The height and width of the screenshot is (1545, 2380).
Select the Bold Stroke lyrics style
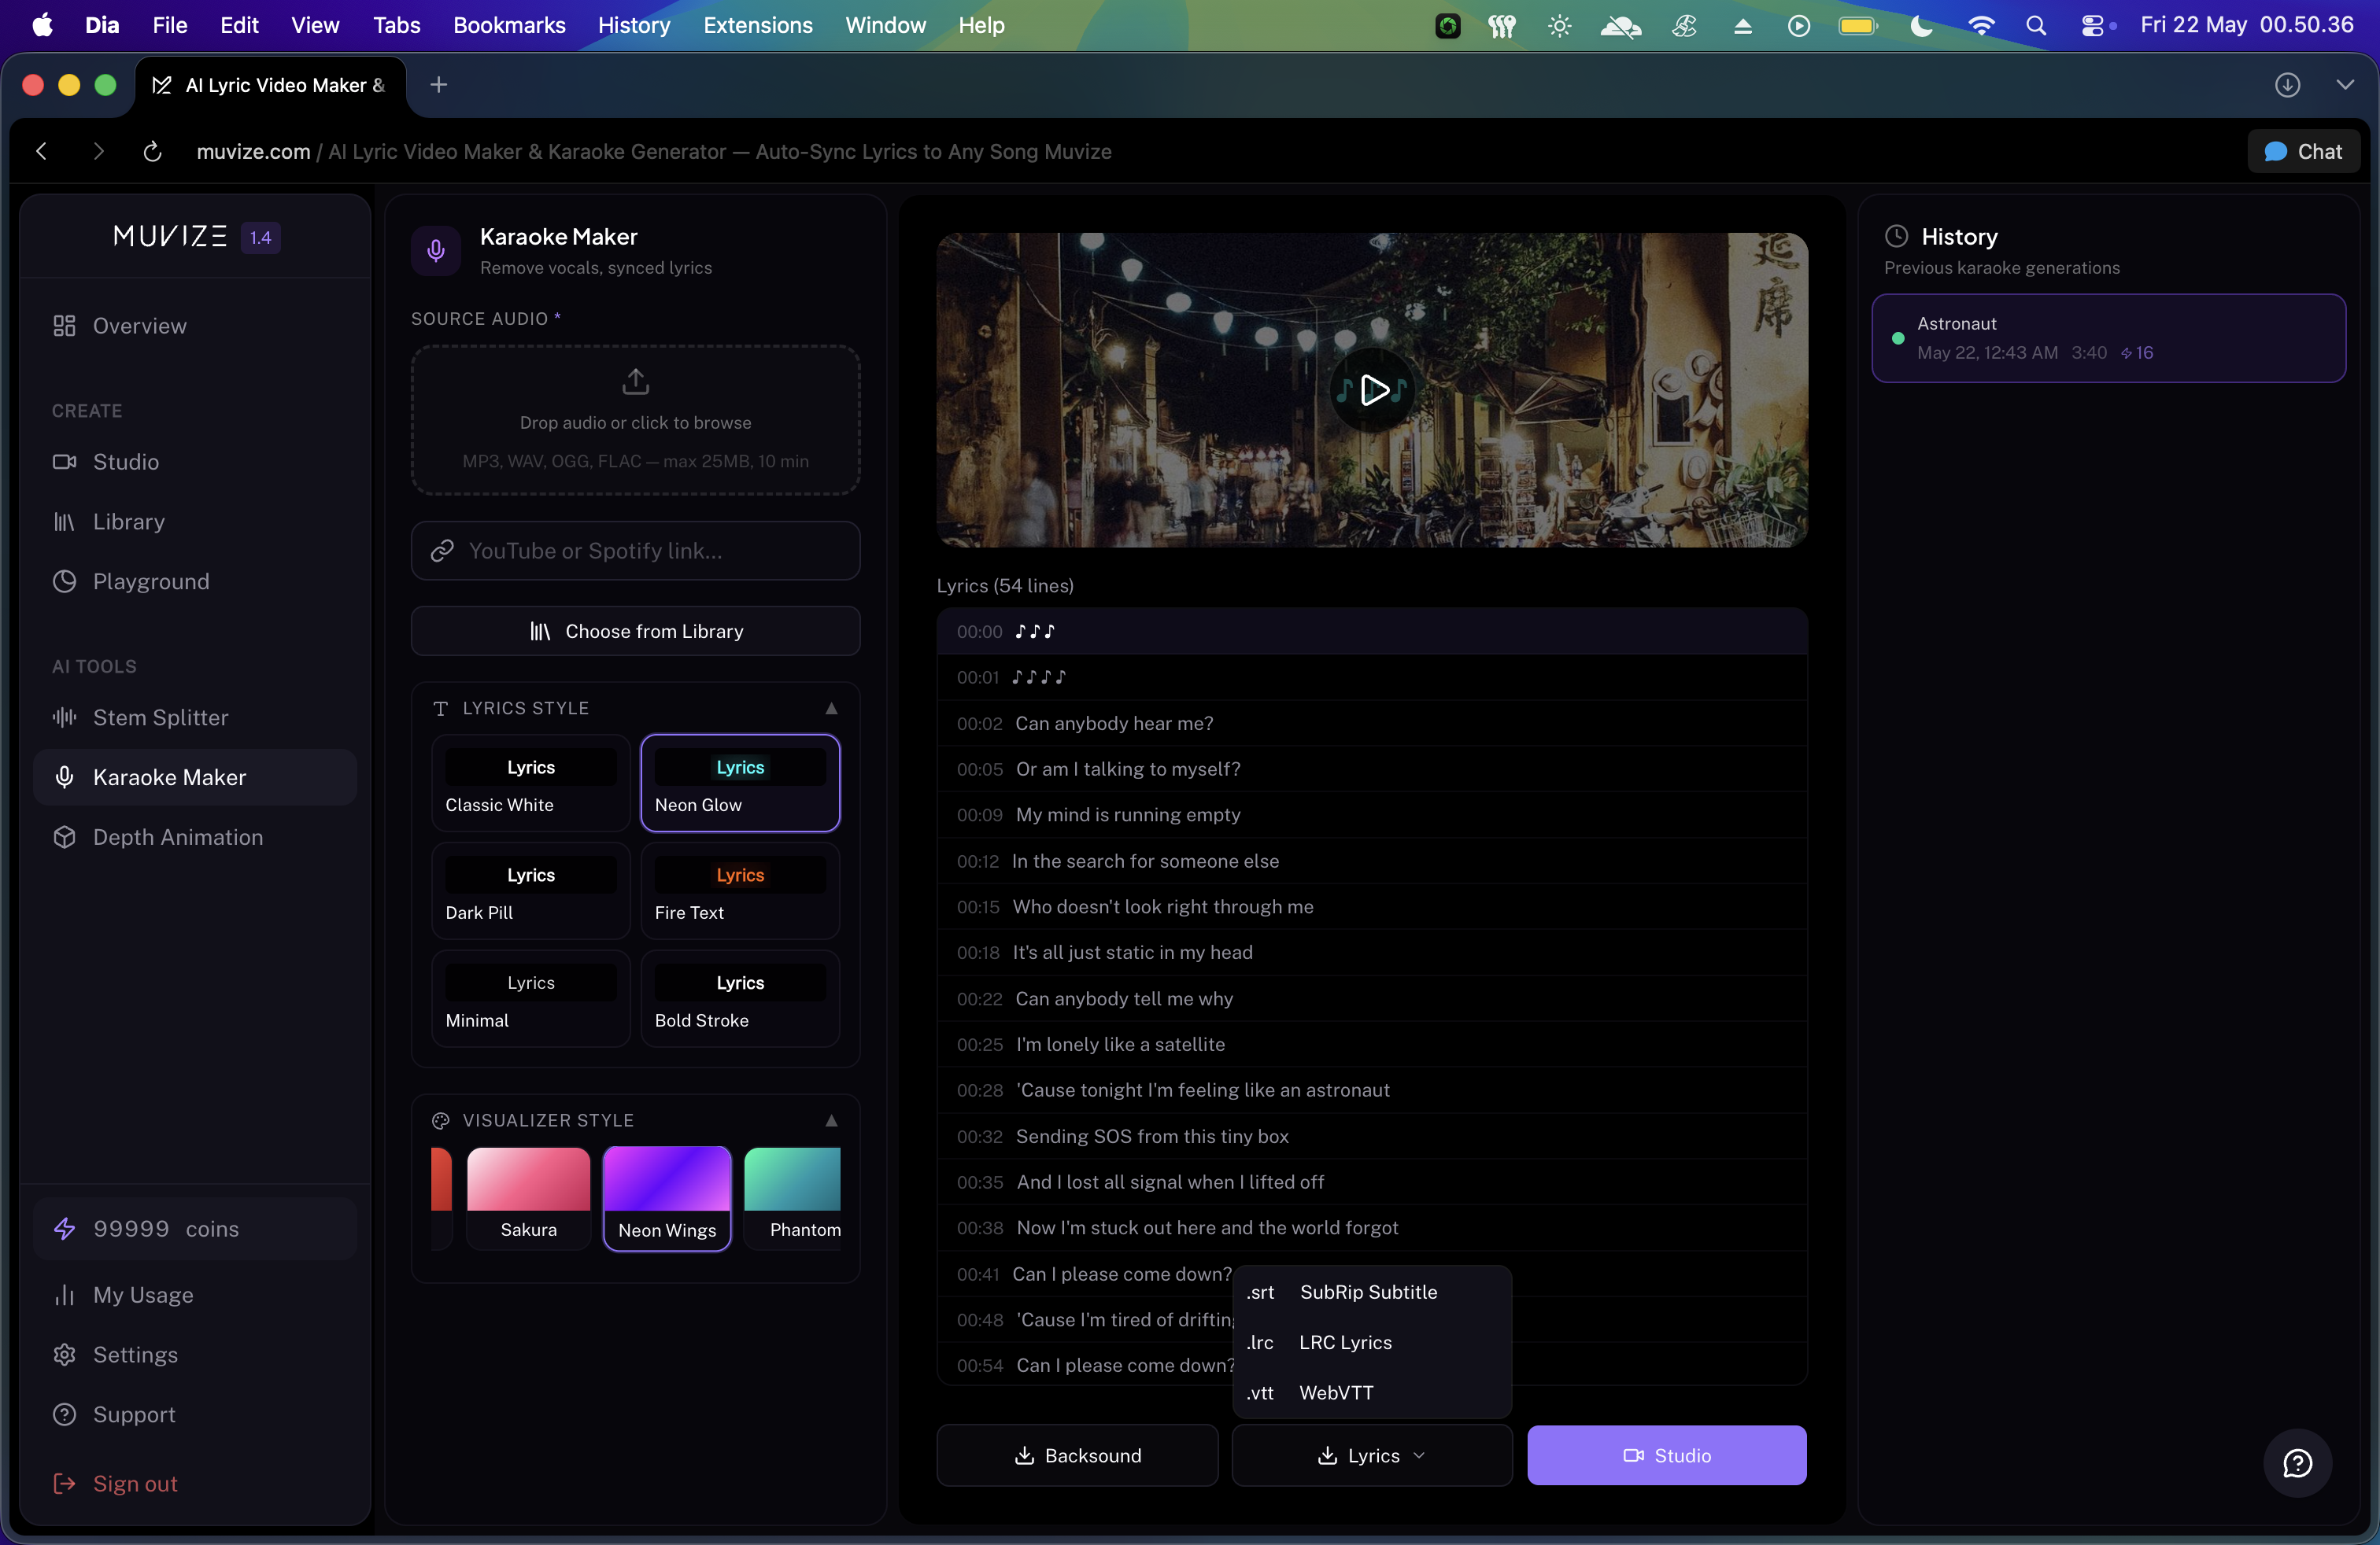(x=740, y=999)
